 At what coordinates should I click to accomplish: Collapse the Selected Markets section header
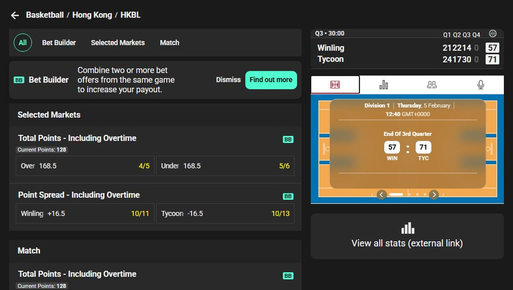(155, 115)
